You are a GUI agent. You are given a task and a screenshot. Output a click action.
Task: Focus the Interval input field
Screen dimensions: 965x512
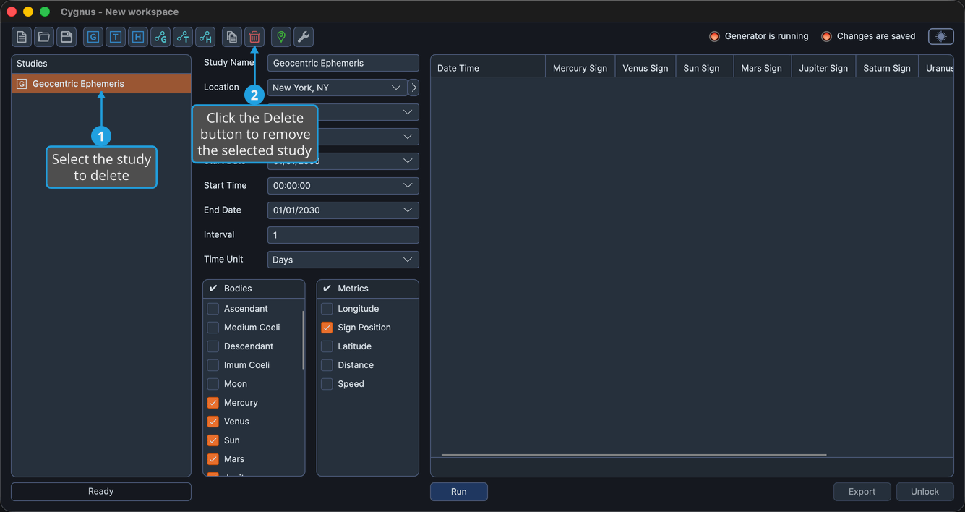click(343, 235)
